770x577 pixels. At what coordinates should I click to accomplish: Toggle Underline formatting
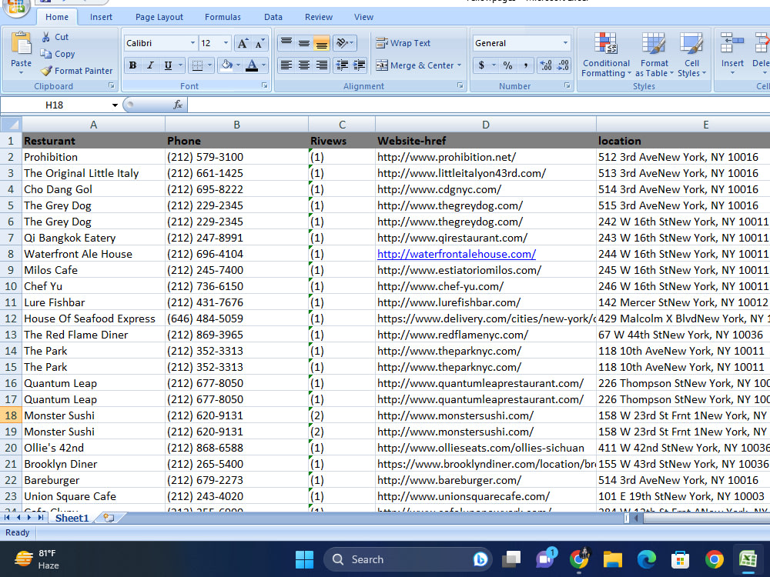168,65
